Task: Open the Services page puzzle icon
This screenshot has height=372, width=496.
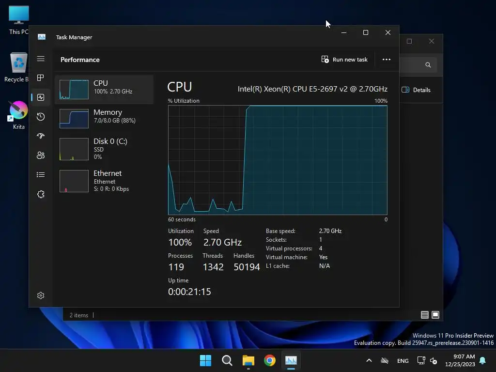Action: 41,194
